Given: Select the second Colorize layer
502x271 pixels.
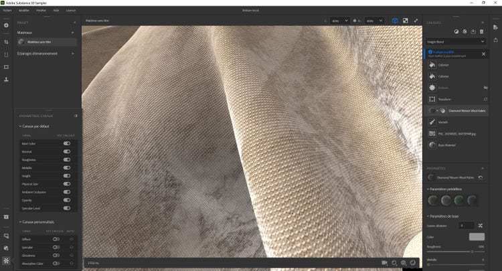Looking at the screenshot, I should 457,76.
